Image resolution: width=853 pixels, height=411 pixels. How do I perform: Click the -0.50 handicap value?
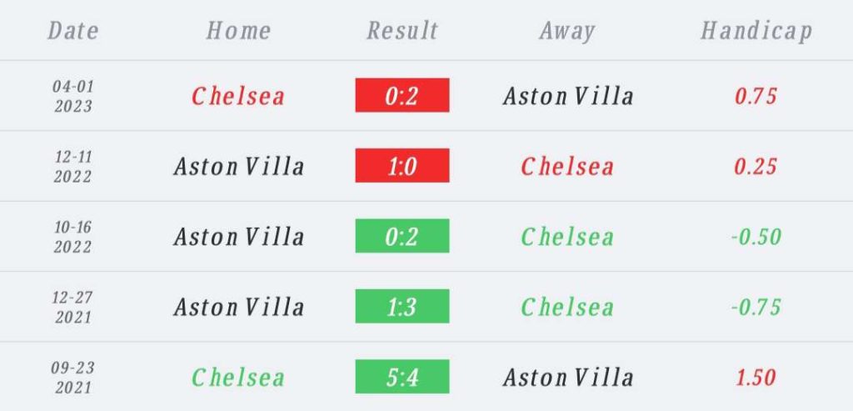point(756,237)
